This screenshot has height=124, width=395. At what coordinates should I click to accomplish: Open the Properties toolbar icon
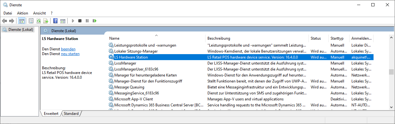pos(31,21)
